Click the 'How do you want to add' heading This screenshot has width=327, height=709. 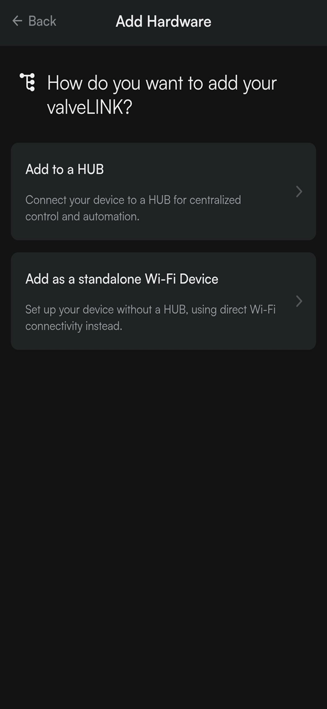(162, 94)
